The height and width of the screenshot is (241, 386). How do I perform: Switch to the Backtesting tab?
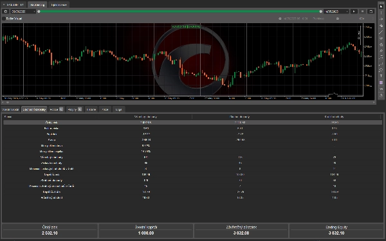tap(37, 4)
